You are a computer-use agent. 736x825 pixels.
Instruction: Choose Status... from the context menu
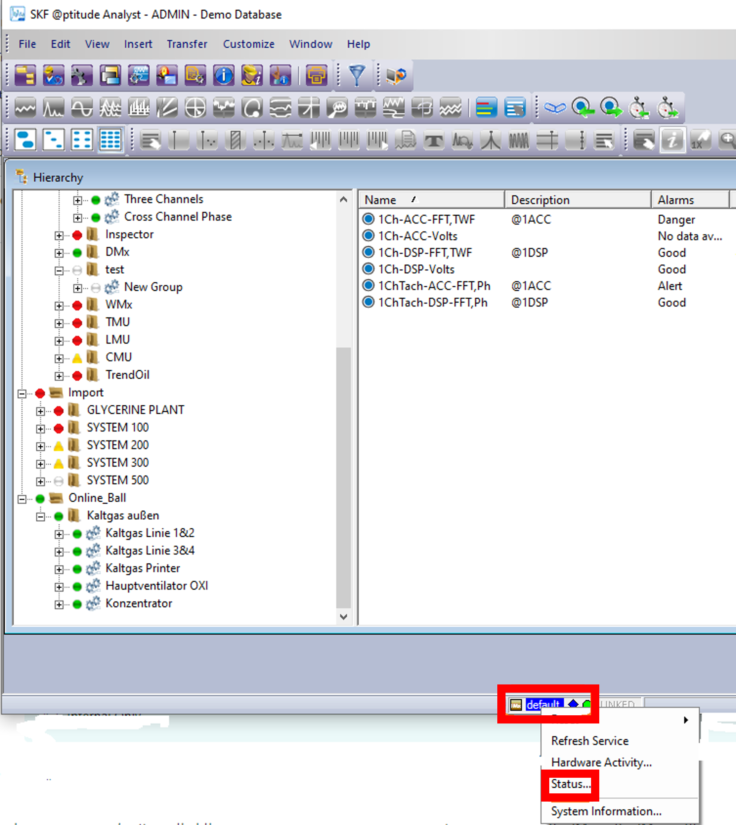click(571, 784)
